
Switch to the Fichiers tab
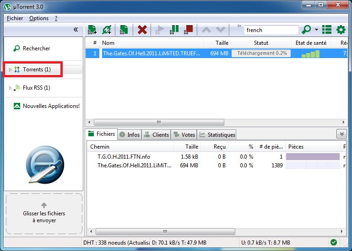coord(102,134)
